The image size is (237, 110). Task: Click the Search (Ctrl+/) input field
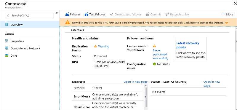tap(29, 15)
